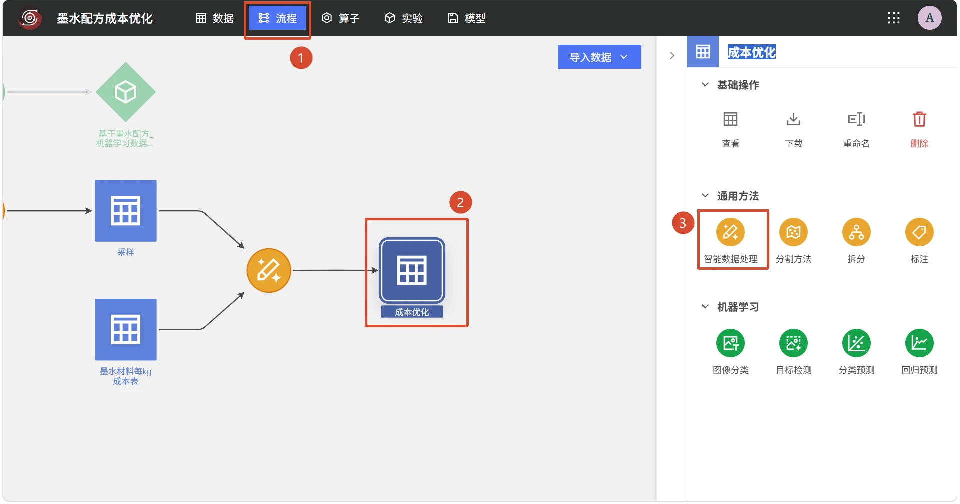Switch to the 数据 tab

pos(215,18)
